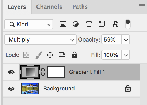Prevent artboard auto-nesting lock icon
The height and width of the screenshot is (105, 147).
click(63, 55)
